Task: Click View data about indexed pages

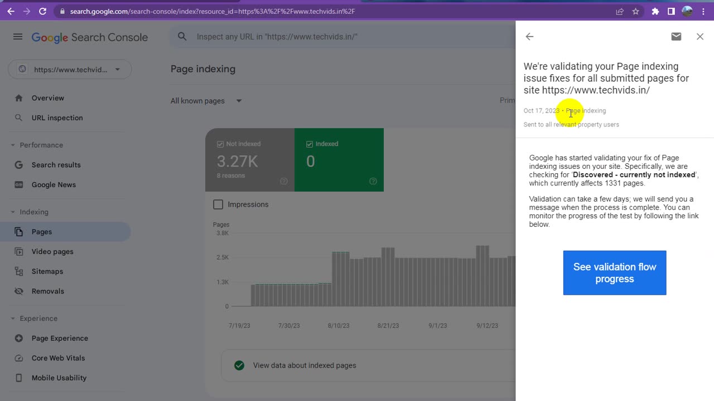Action: click(305, 365)
